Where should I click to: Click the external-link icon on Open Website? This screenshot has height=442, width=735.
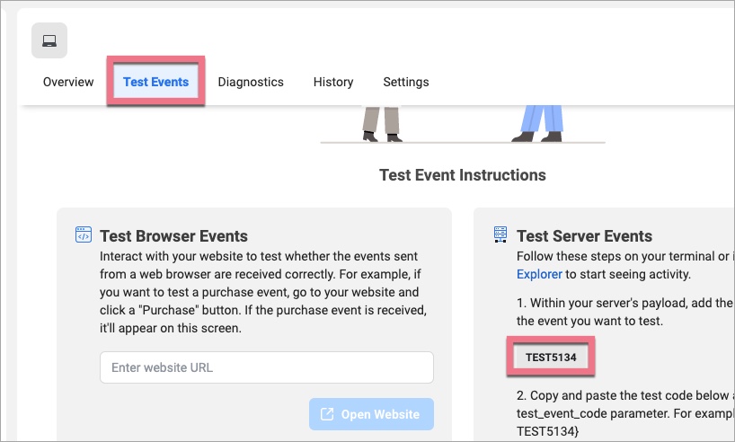327,414
